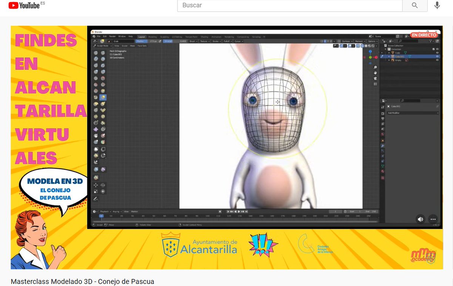The image size is (453, 286).
Task: Open the Face Sets menu
Action: pos(142,46)
